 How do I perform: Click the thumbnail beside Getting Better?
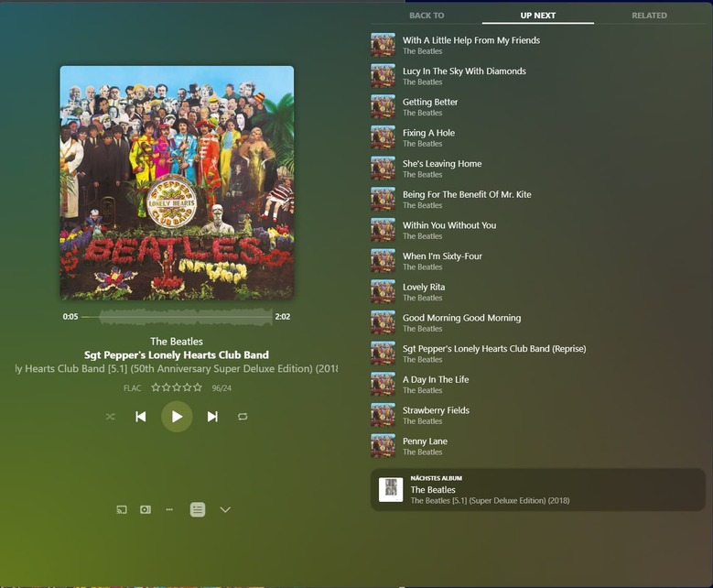pos(383,106)
